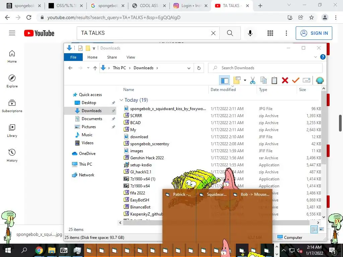Switch to details view in Explorer
The height and width of the screenshot is (257, 343).
tap(314, 229)
